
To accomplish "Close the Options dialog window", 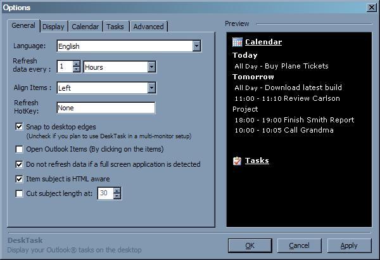I will (372, 8).
